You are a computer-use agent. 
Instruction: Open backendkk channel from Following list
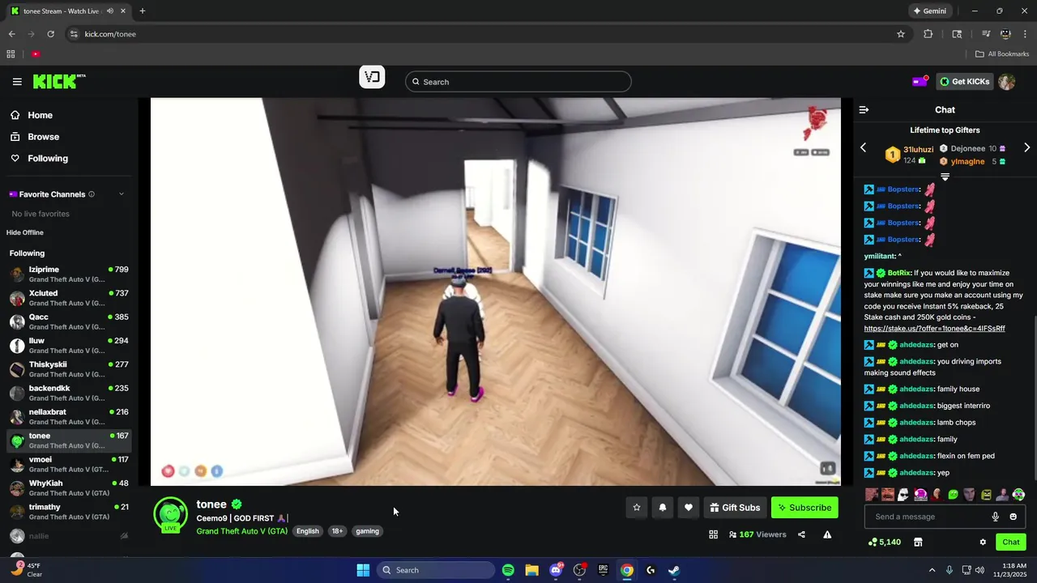69,393
